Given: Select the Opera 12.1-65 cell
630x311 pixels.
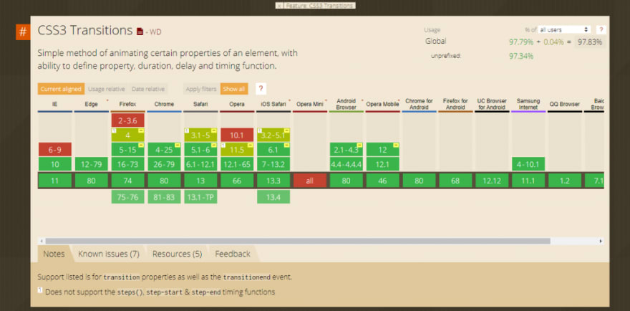Looking at the screenshot, I should (x=237, y=164).
